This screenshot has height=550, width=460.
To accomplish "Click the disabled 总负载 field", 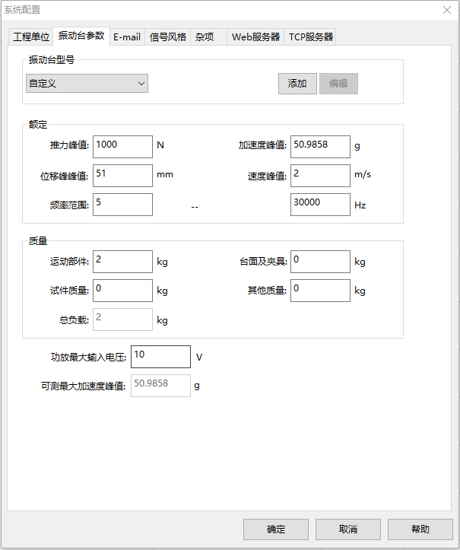I will 122,320.
